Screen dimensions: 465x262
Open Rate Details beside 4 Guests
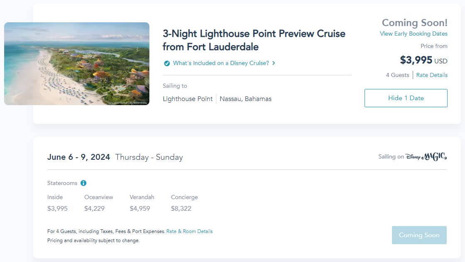pyautogui.click(x=432, y=75)
